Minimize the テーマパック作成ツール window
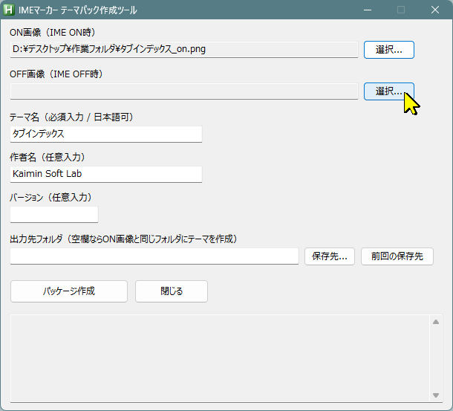The width and height of the screenshot is (453, 411). (x=368, y=10)
